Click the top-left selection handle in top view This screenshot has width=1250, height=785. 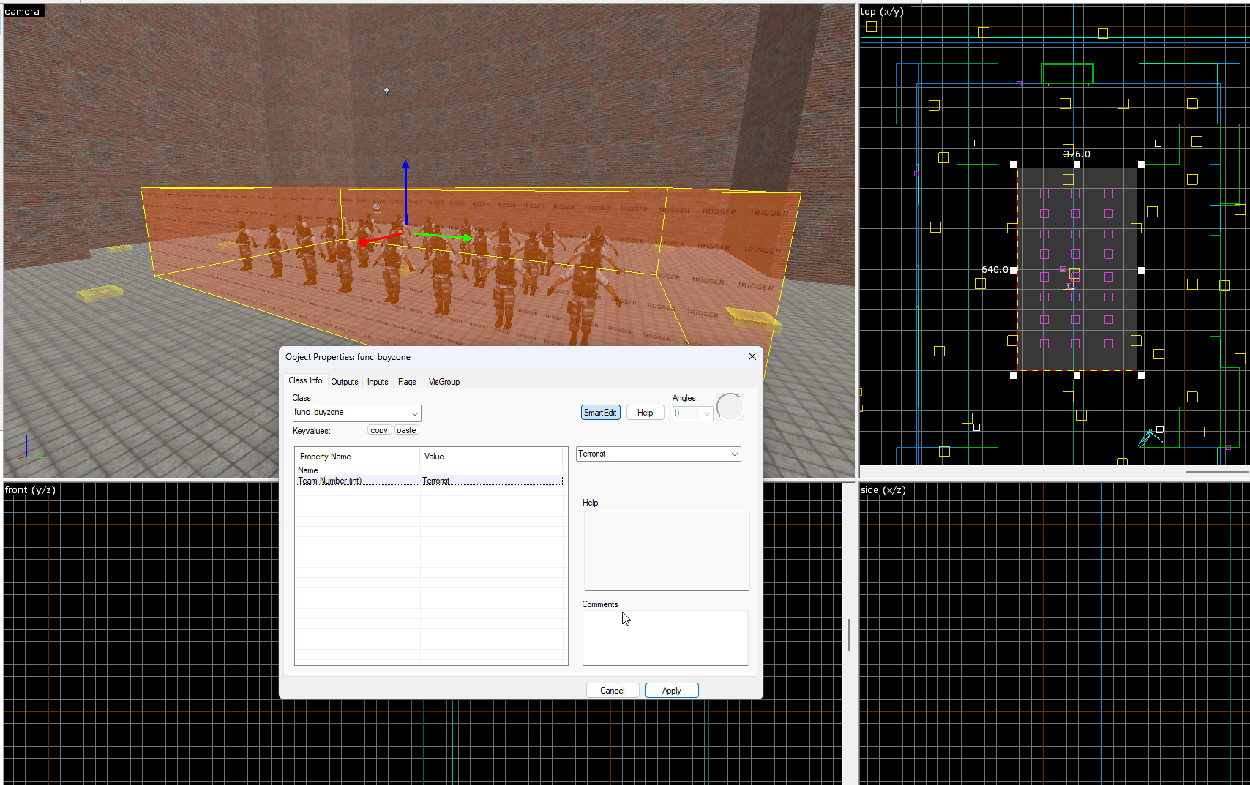(1013, 164)
